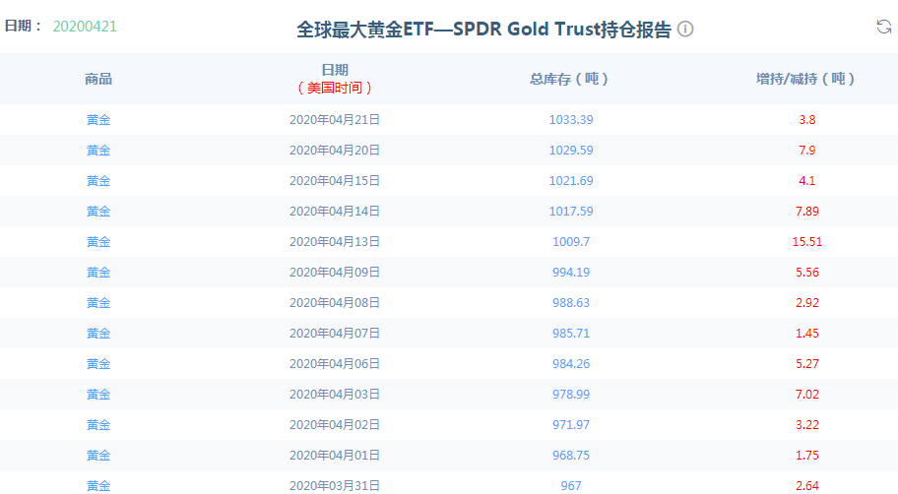Click total inventory value 985.71

point(571,334)
